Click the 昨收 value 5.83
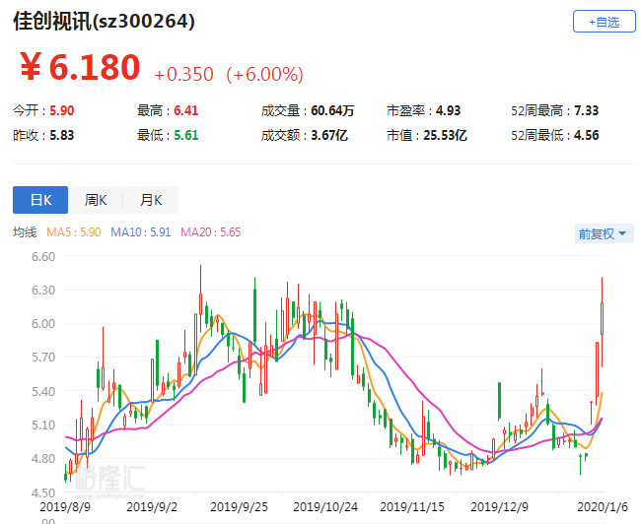 pos(62,135)
